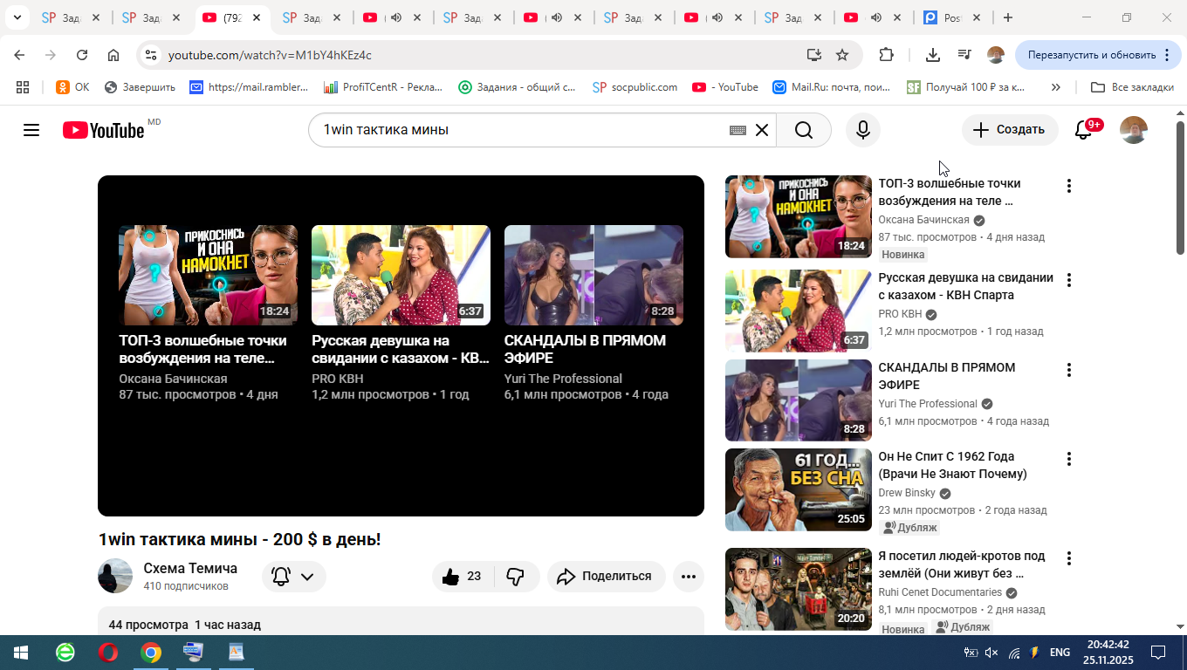Clear the search field with X
Image resolution: width=1187 pixels, height=670 pixels.
coord(762,130)
